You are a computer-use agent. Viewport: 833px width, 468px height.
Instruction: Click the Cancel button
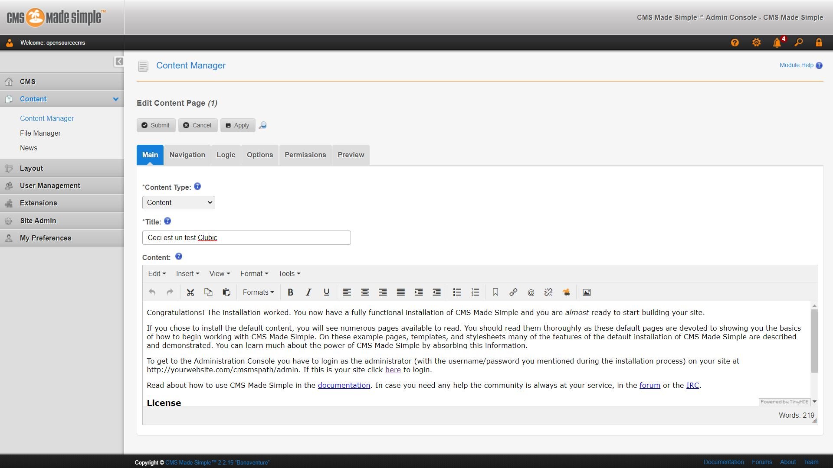pos(198,125)
